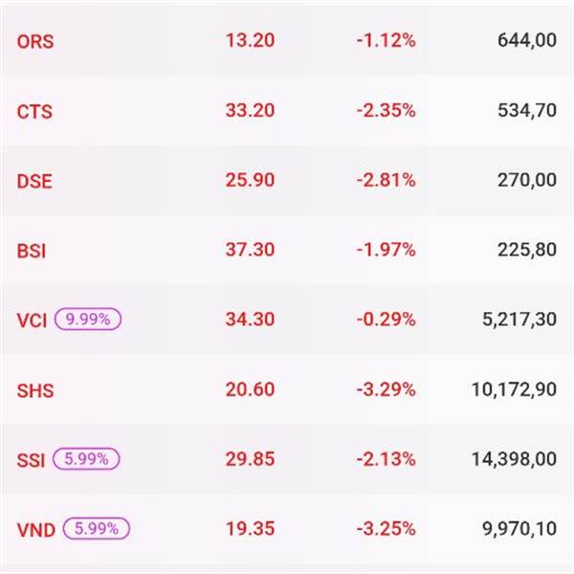Select the CTS price 33.20
The height and width of the screenshot is (574, 574).
250,110
